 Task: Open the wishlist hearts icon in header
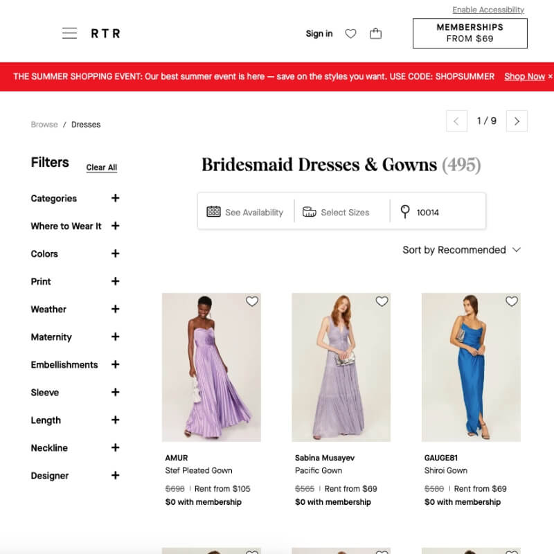click(350, 33)
